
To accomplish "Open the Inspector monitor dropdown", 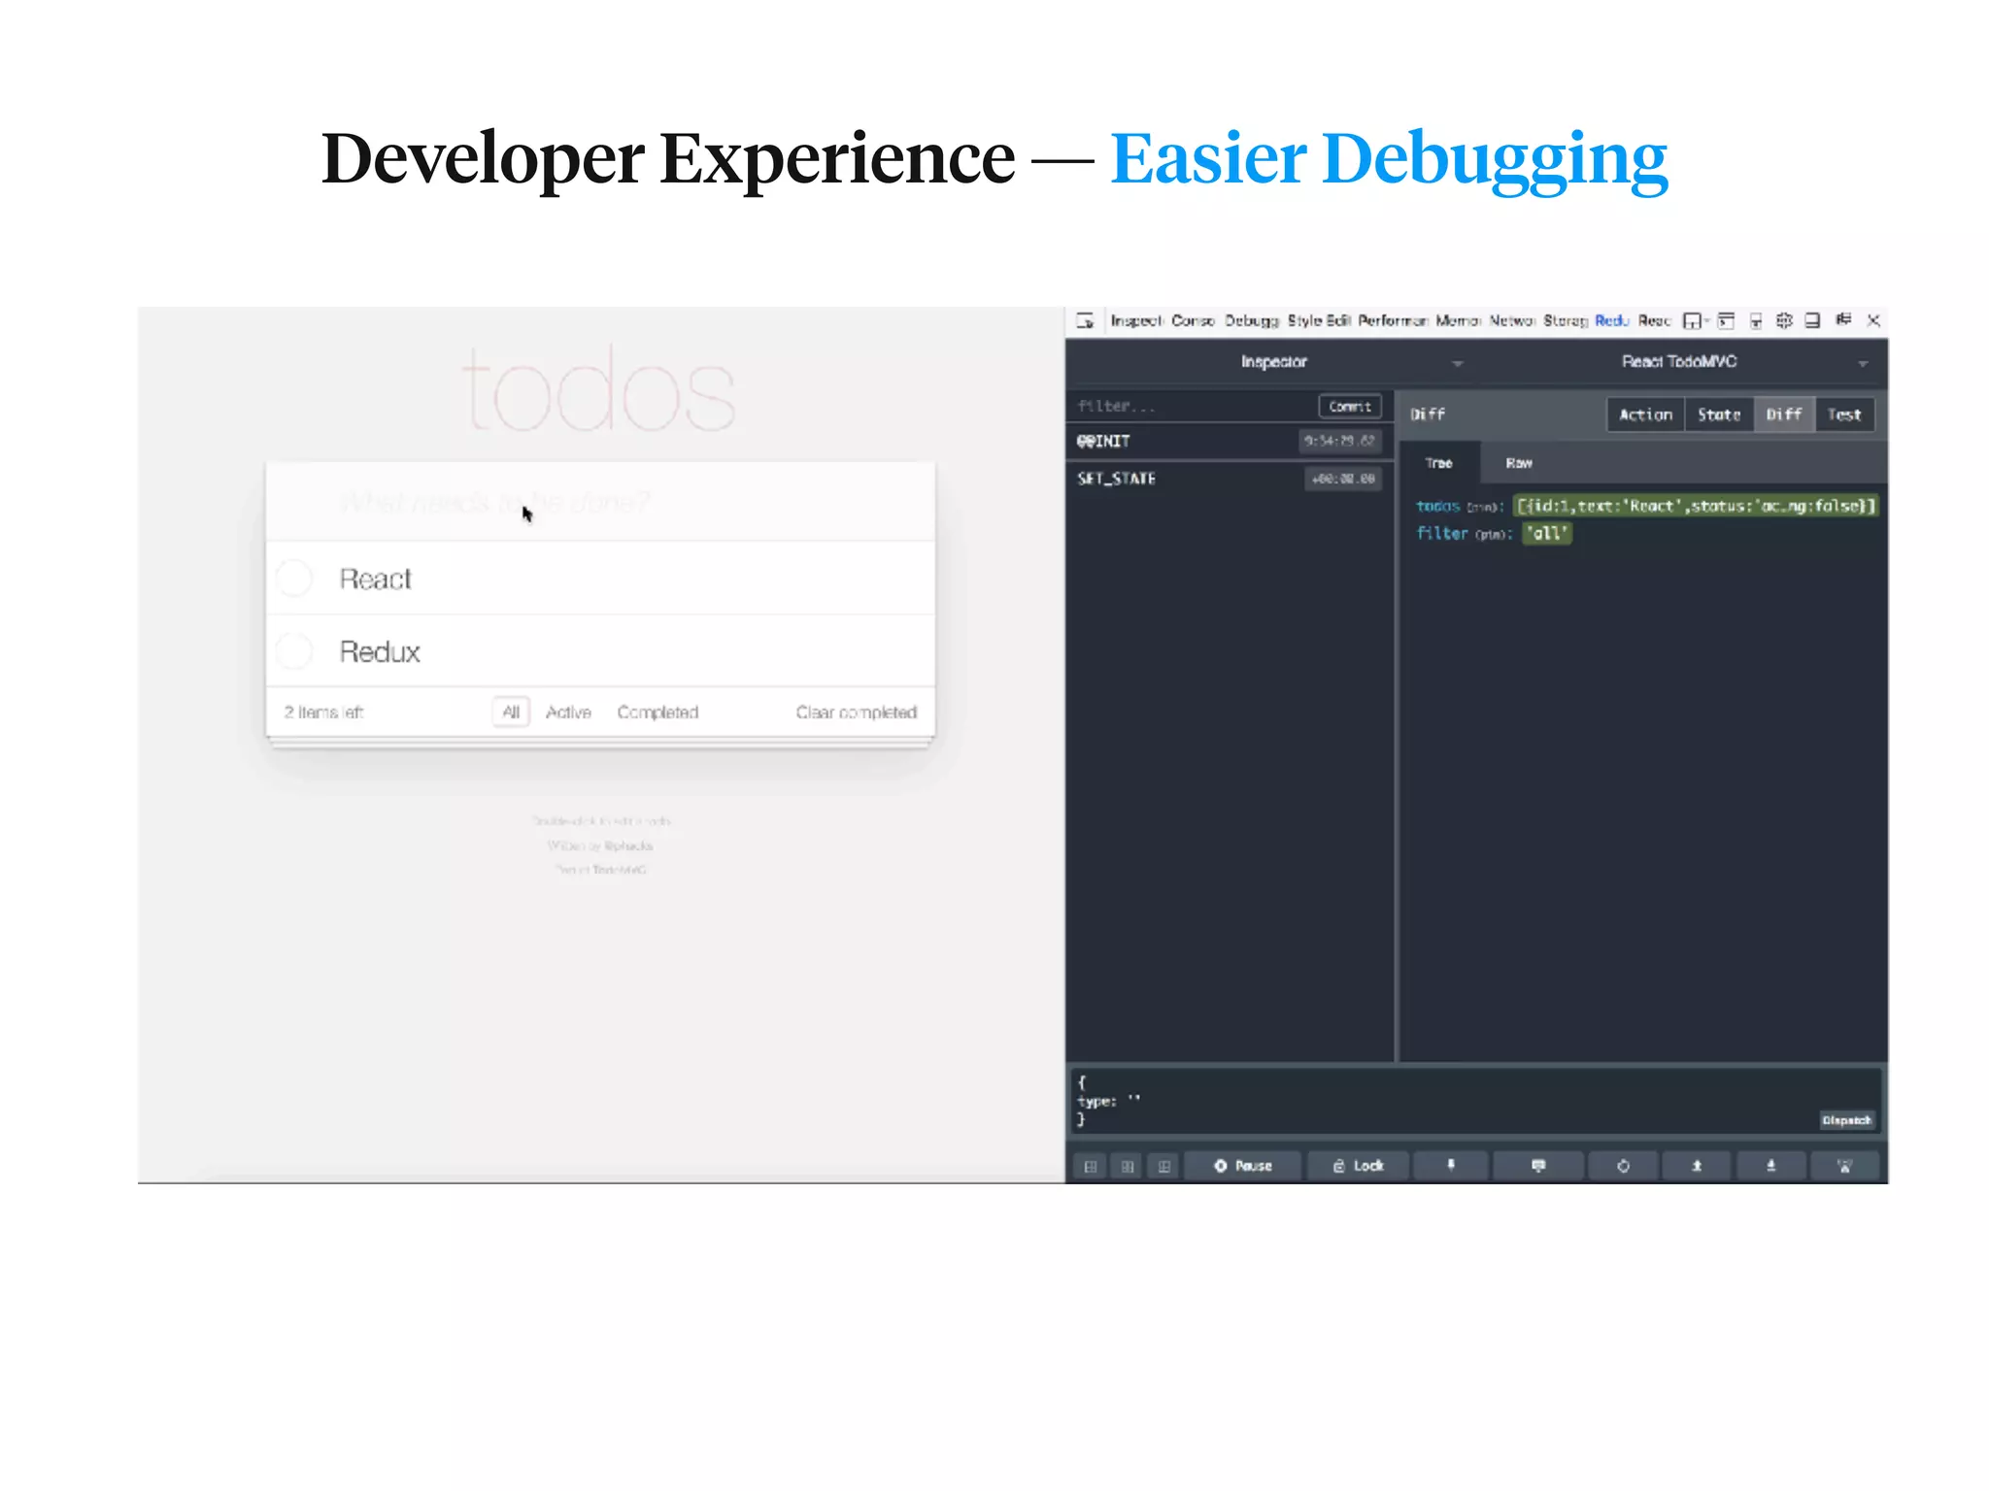I will click(x=1274, y=362).
